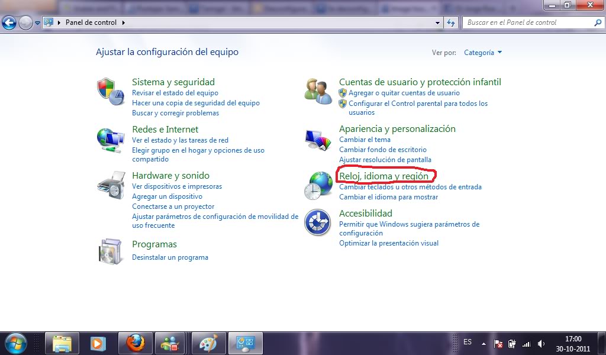Click the Action Center flag tray icon
The image size is (606, 355).
[x=498, y=343]
